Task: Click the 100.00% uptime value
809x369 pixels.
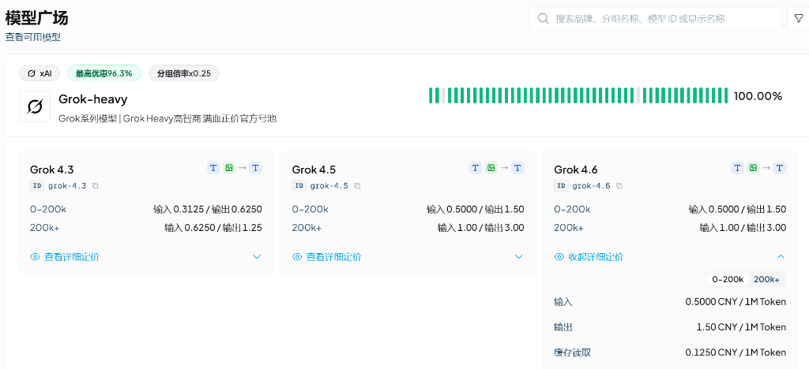Action: (x=758, y=95)
